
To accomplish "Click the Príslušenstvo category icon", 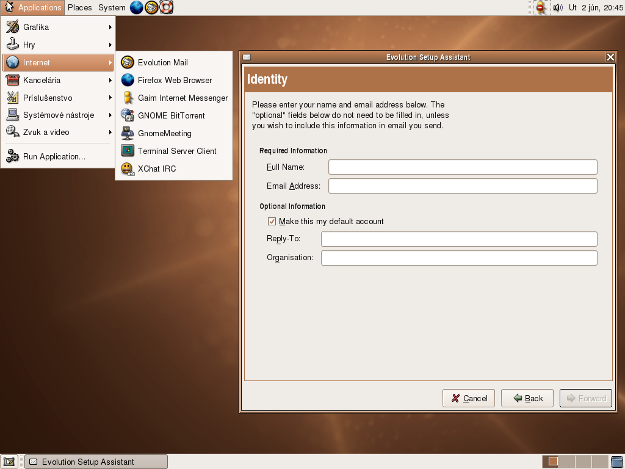I will (x=12, y=98).
